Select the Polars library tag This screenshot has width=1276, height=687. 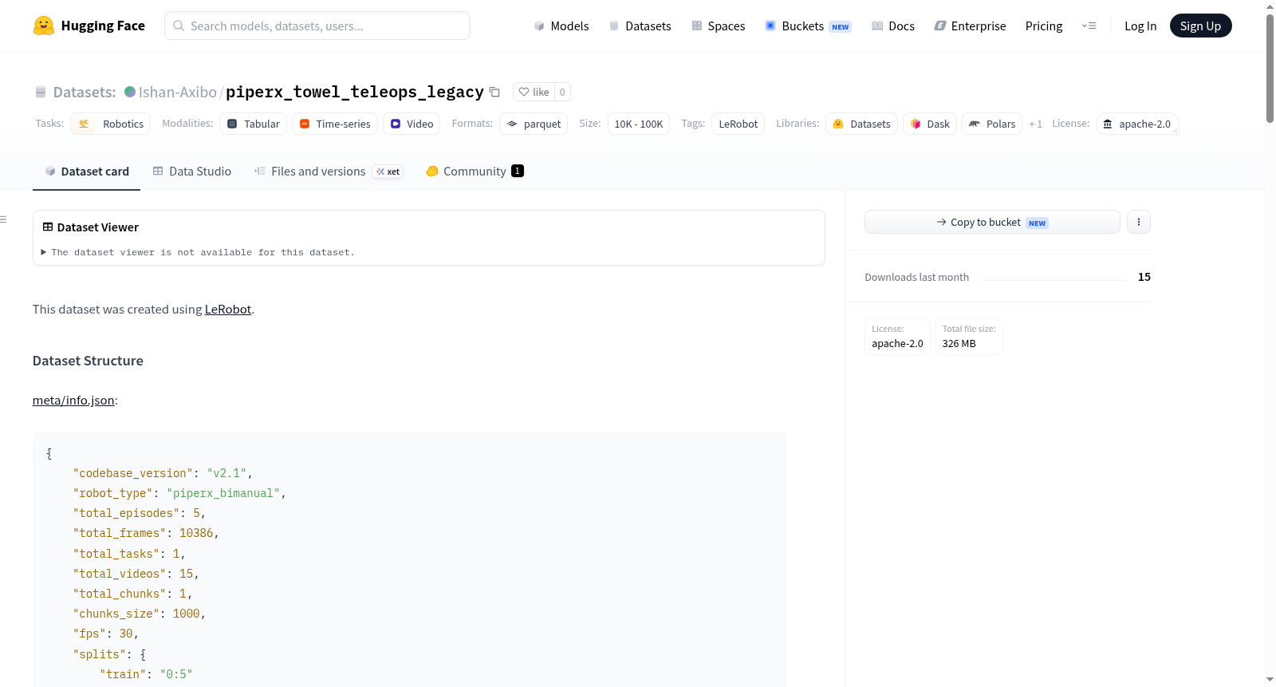coord(992,124)
